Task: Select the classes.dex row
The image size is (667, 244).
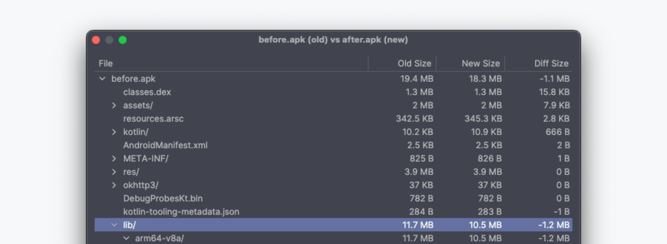Action: point(147,92)
